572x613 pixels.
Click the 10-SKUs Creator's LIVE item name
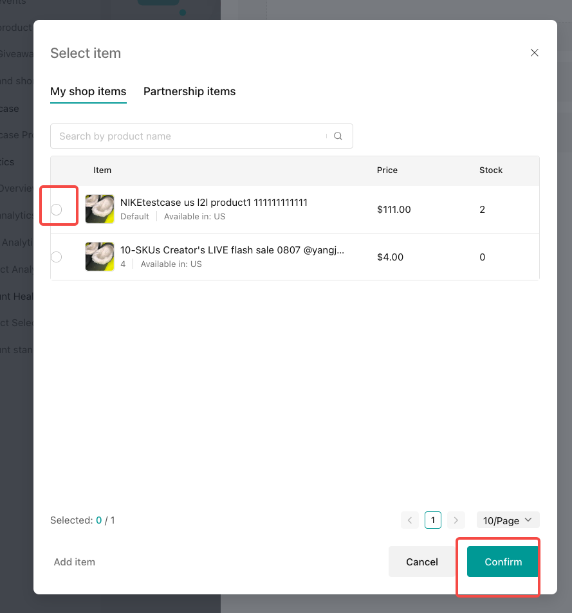click(232, 250)
